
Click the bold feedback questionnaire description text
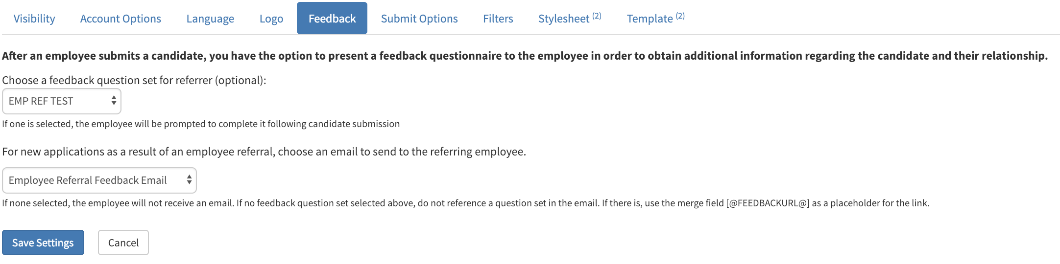[x=524, y=56]
